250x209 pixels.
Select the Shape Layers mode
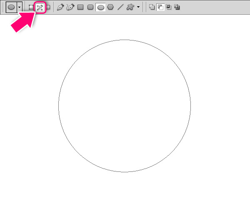tap(31, 7)
